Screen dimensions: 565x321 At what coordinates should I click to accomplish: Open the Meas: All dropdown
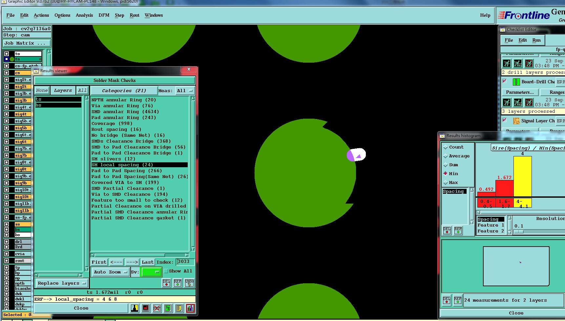pos(185,91)
